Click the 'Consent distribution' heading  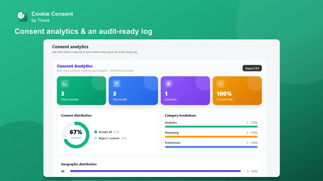pos(76,115)
